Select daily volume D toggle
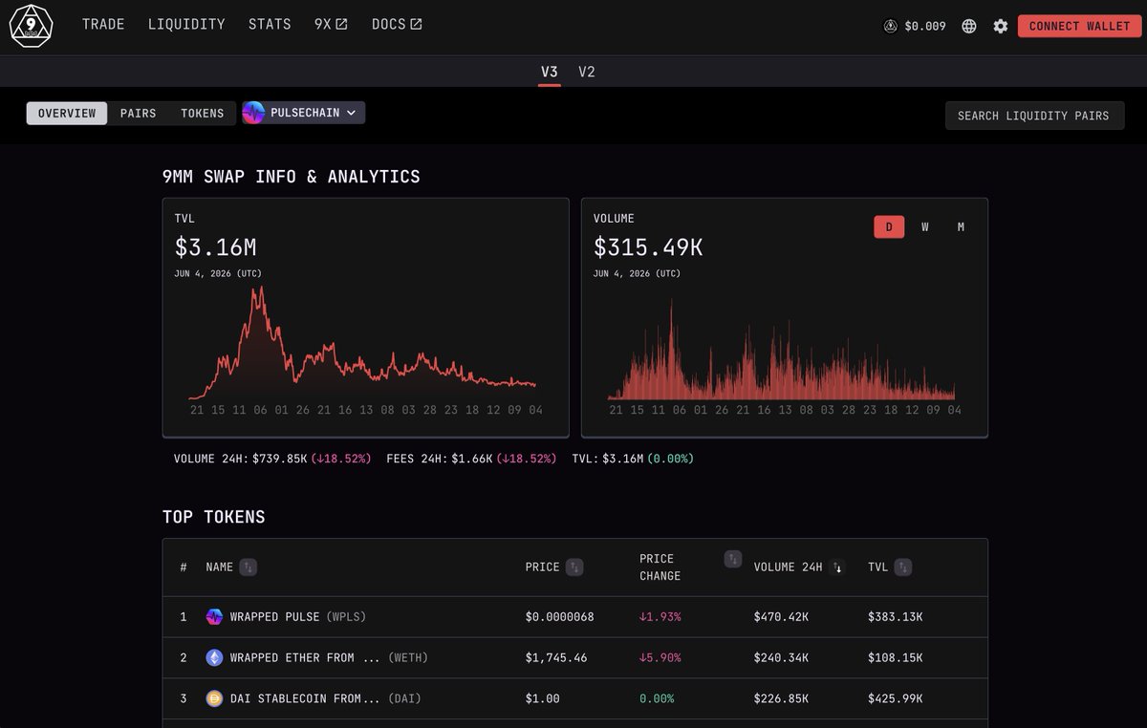The height and width of the screenshot is (728, 1147). [889, 226]
